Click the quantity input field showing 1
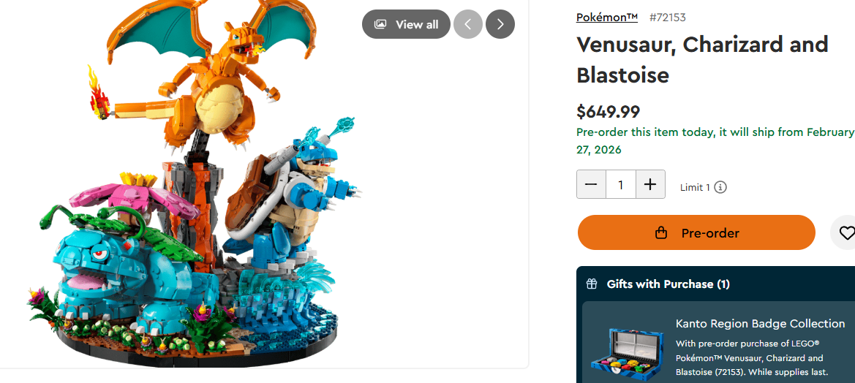The height and width of the screenshot is (383, 855). point(620,184)
